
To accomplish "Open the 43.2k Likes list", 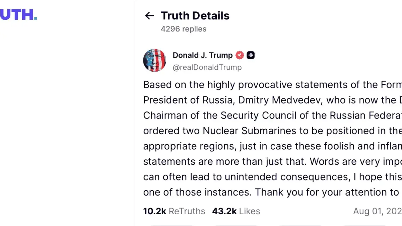I will tap(236, 211).
